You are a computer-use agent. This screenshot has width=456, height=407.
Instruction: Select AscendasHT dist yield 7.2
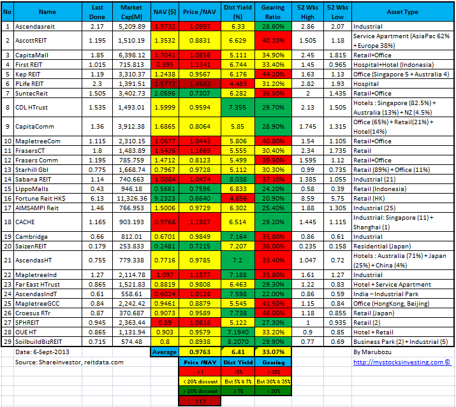point(238,261)
